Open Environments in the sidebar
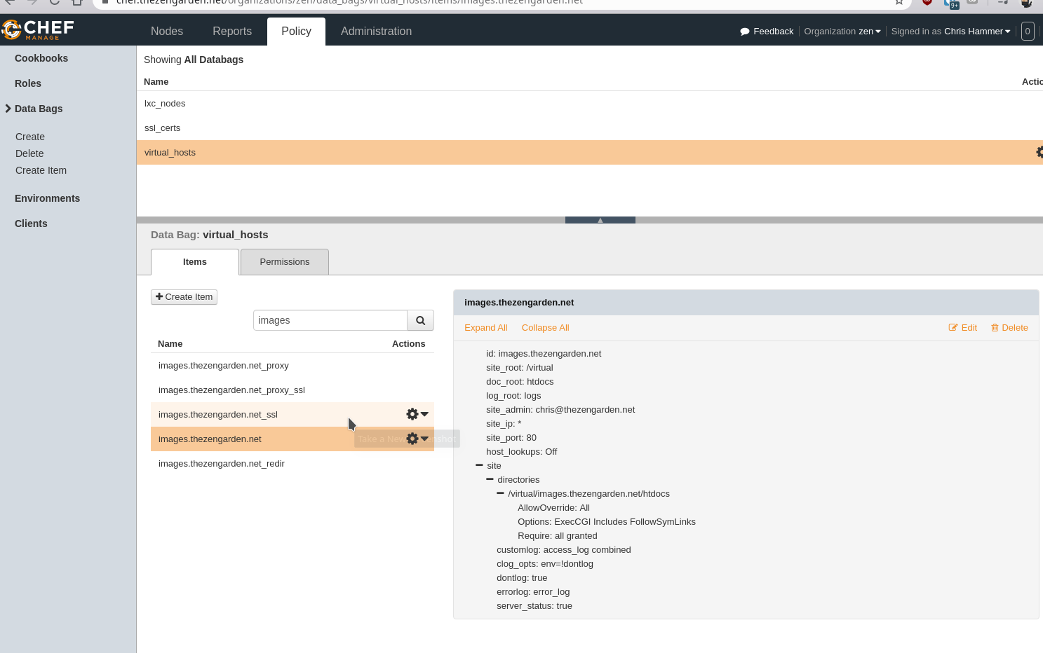The image size is (1043, 653). pyautogui.click(x=47, y=198)
